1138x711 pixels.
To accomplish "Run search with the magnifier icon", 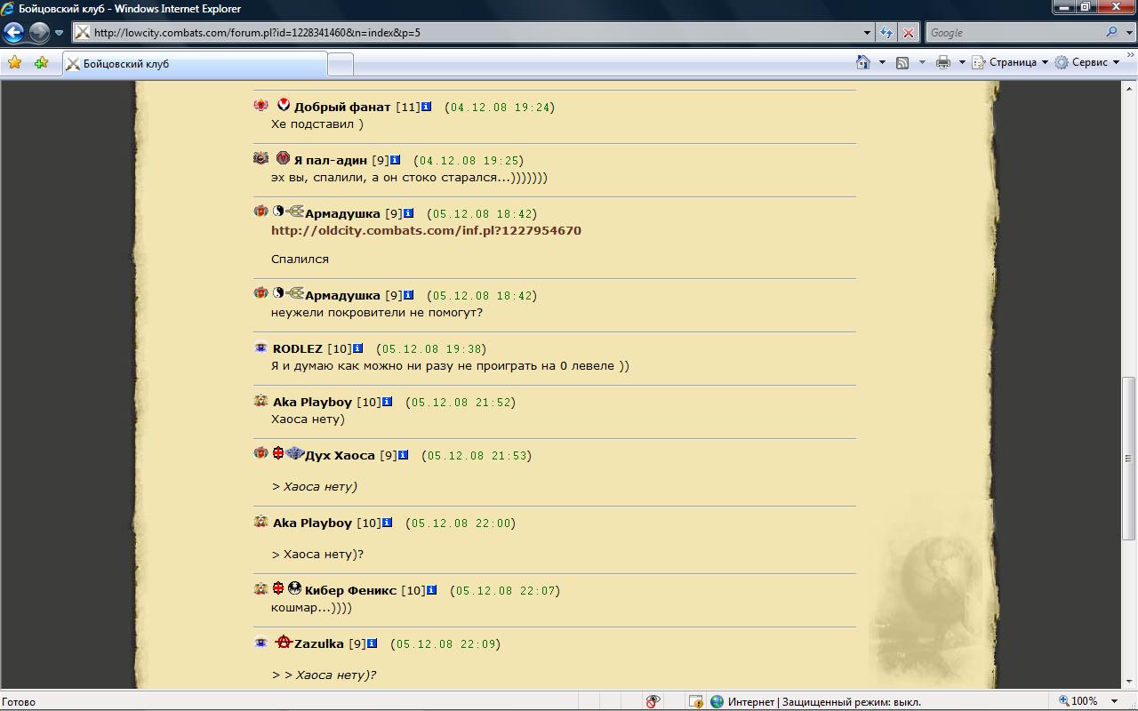I will pyautogui.click(x=1111, y=32).
